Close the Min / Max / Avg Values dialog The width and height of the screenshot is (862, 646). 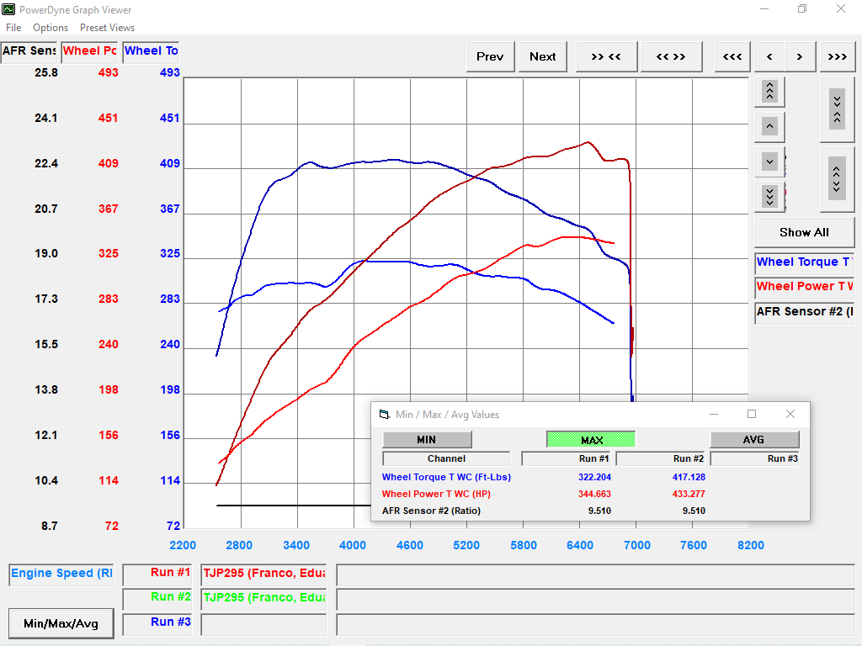click(x=790, y=414)
